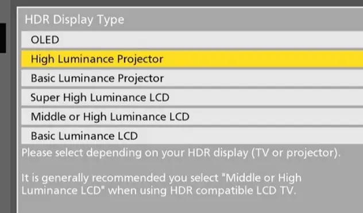Viewport: 363px width, 213px height.
Task: Select Middle or High Luminance LCD
Action: (x=192, y=117)
